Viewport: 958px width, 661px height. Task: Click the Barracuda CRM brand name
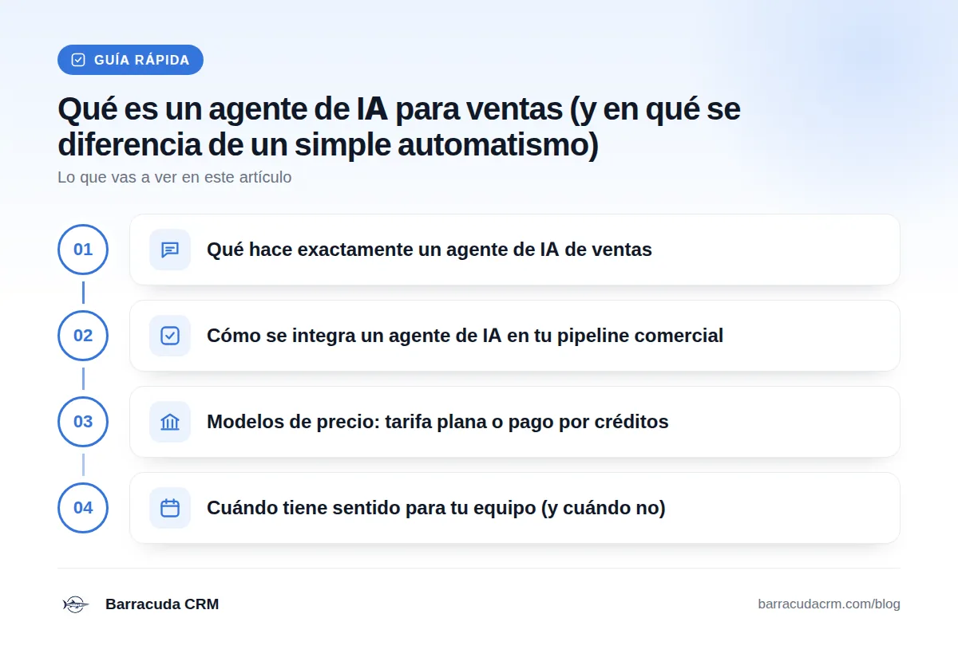(162, 604)
